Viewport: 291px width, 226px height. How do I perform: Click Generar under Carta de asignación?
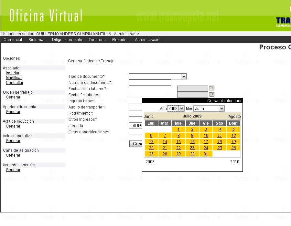point(13,155)
